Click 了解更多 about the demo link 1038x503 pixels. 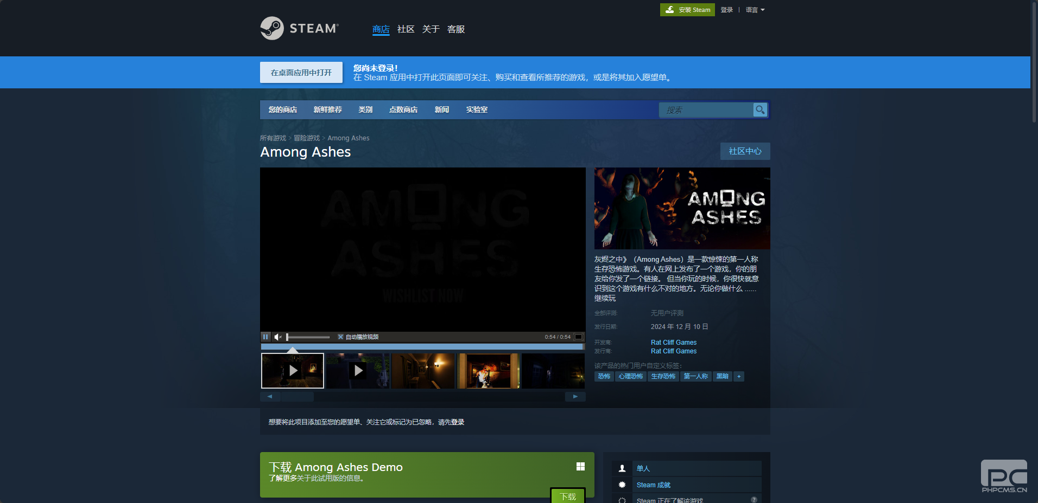[283, 478]
